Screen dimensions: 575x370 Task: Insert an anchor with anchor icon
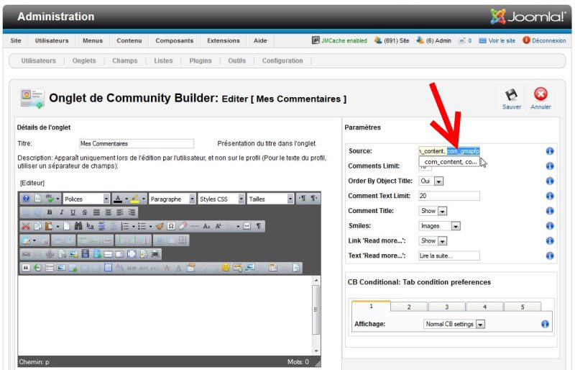pos(50,253)
